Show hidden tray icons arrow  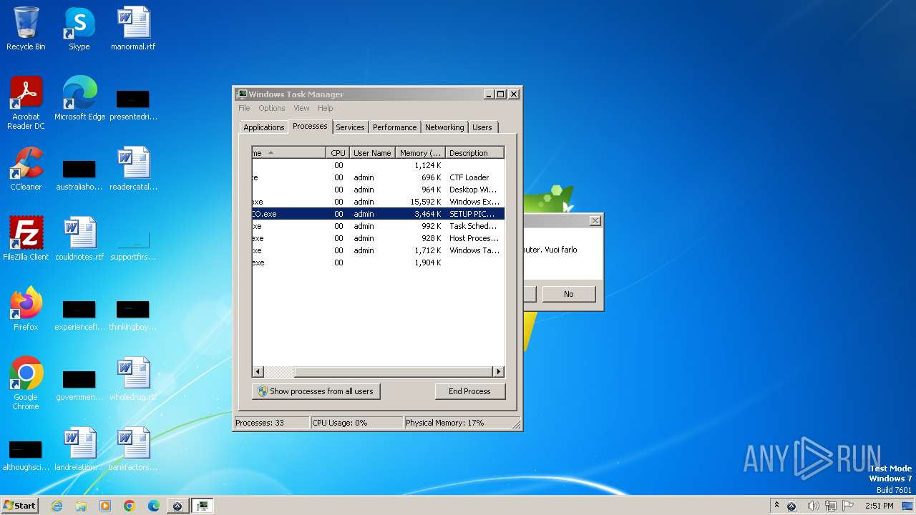[776, 506]
